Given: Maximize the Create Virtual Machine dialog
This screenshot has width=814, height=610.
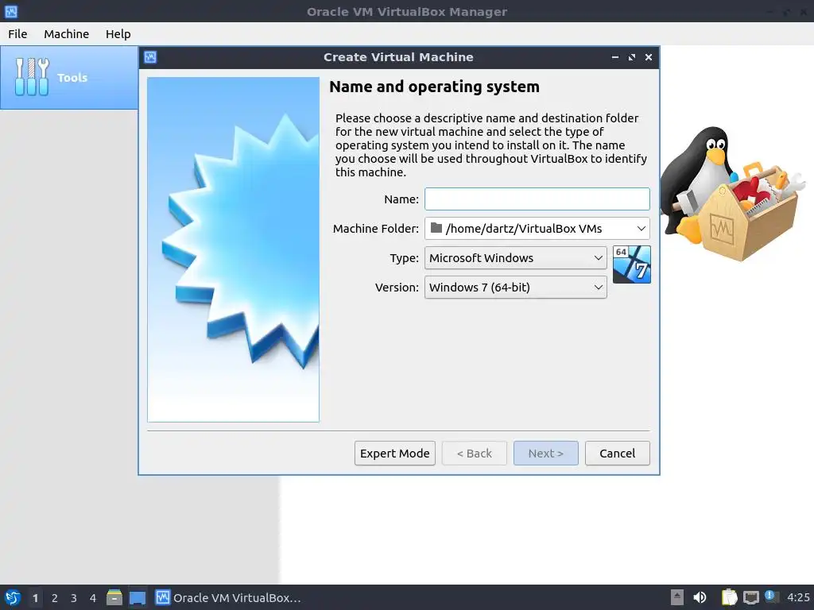Looking at the screenshot, I should pos(632,57).
